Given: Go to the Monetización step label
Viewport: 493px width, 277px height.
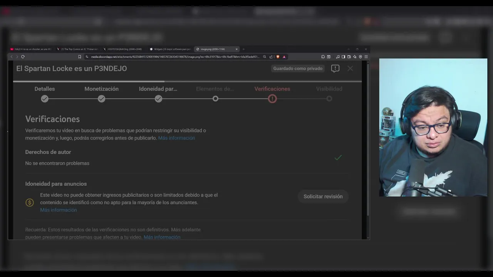Looking at the screenshot, I should (x=101, y=89).
